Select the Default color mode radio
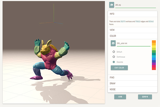This screenshot has height=107, width=160. point(114,52)
